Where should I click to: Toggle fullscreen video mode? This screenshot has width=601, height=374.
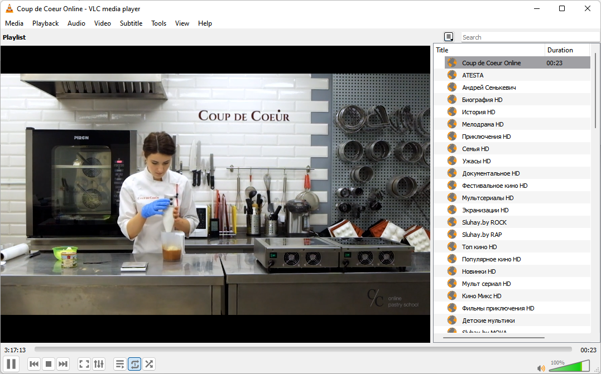coord(84,363)
